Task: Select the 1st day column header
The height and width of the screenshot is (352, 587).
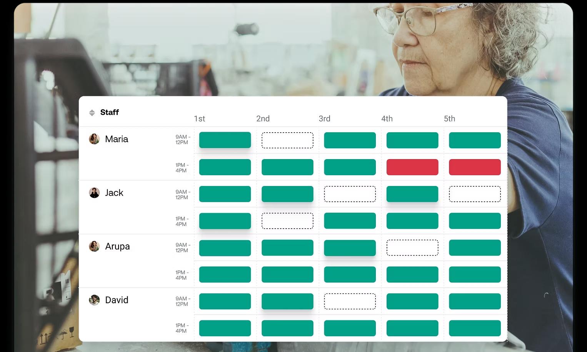Action: 199,119
